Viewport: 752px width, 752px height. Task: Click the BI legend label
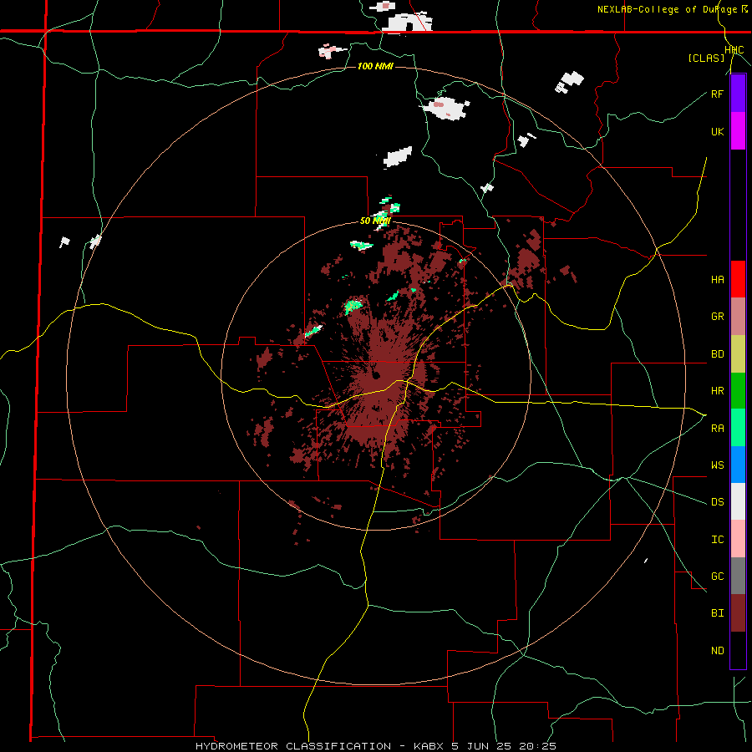[717, 613]
